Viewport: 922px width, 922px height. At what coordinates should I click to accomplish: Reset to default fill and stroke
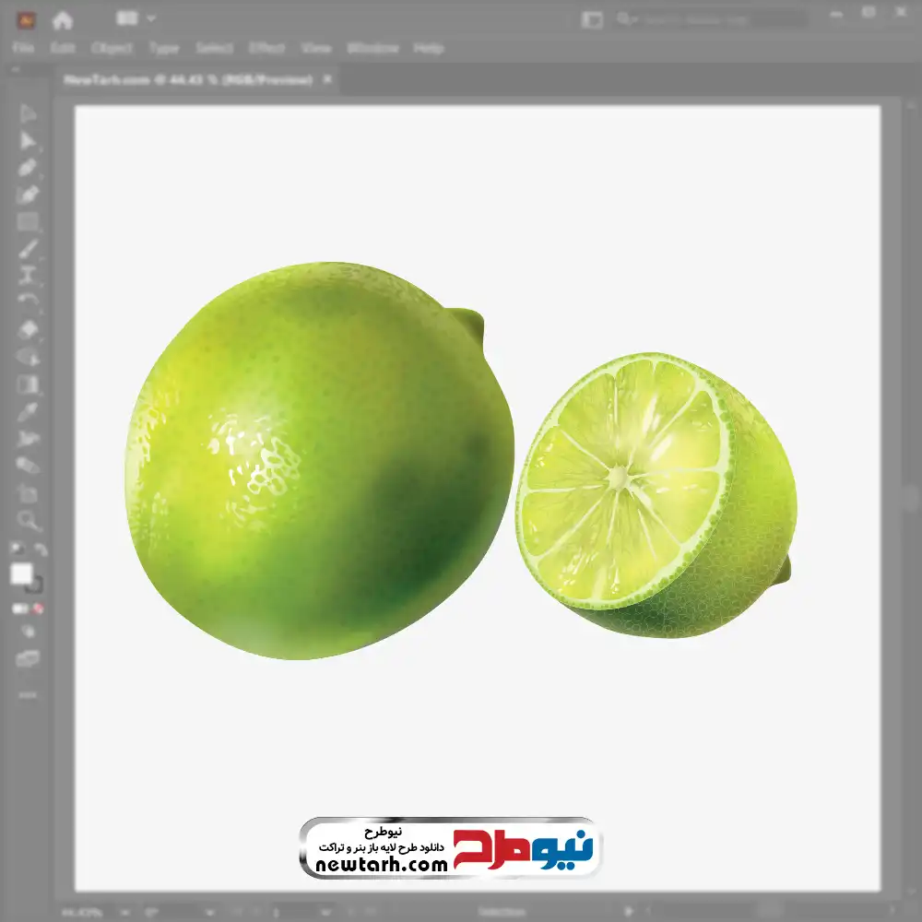coord(16,550)
